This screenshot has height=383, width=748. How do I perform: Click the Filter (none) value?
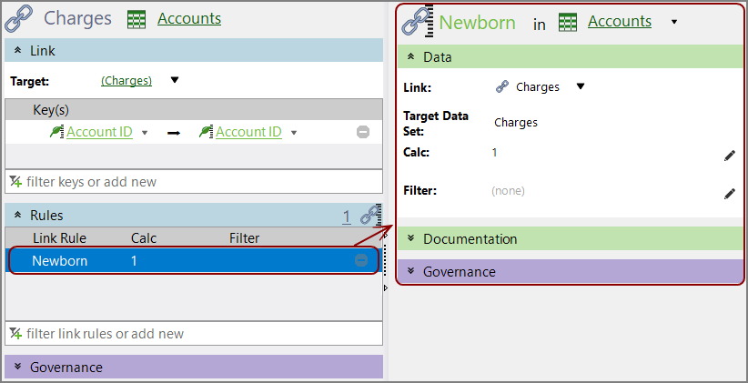508,191
